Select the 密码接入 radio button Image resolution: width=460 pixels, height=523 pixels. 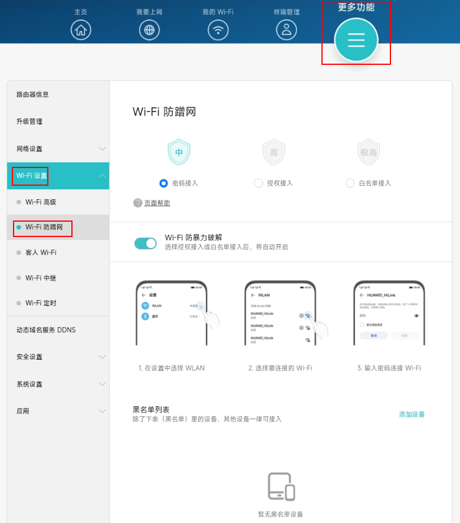(164, 183)
